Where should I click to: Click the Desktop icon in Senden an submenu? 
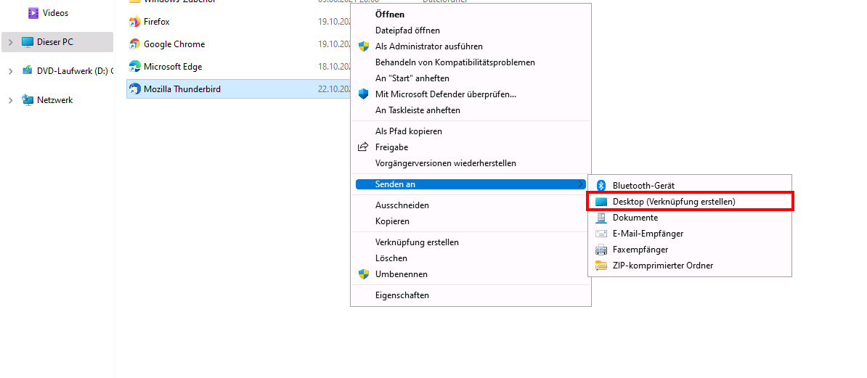coord(601,202)
